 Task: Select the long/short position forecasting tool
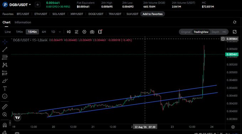5,73
